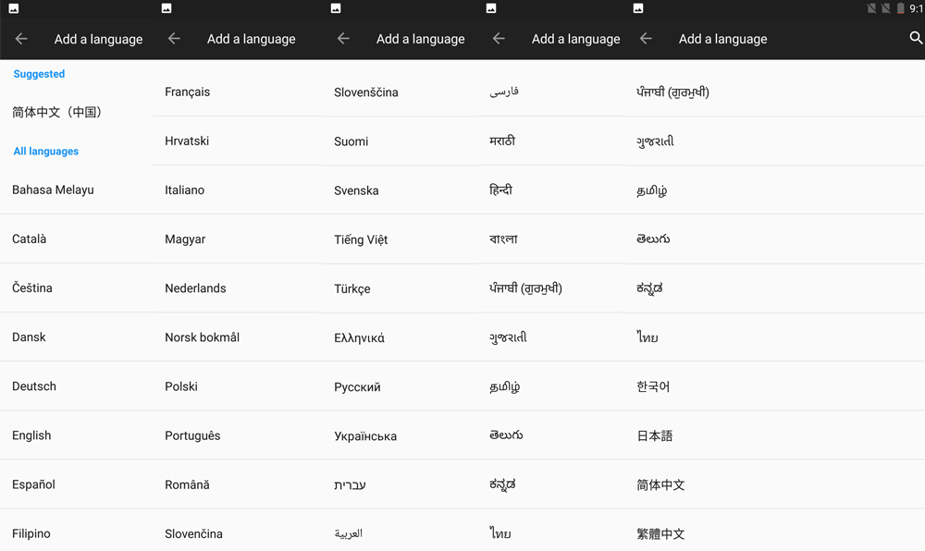This screenshot has height=551, width=925.
Task: Tap the back arrow above Suggested
Action: coord(21,39)
